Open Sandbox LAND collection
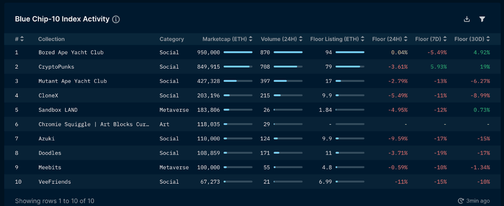This screenshot has width=504, height=206. pyautogui.click(x=58, y=110)
